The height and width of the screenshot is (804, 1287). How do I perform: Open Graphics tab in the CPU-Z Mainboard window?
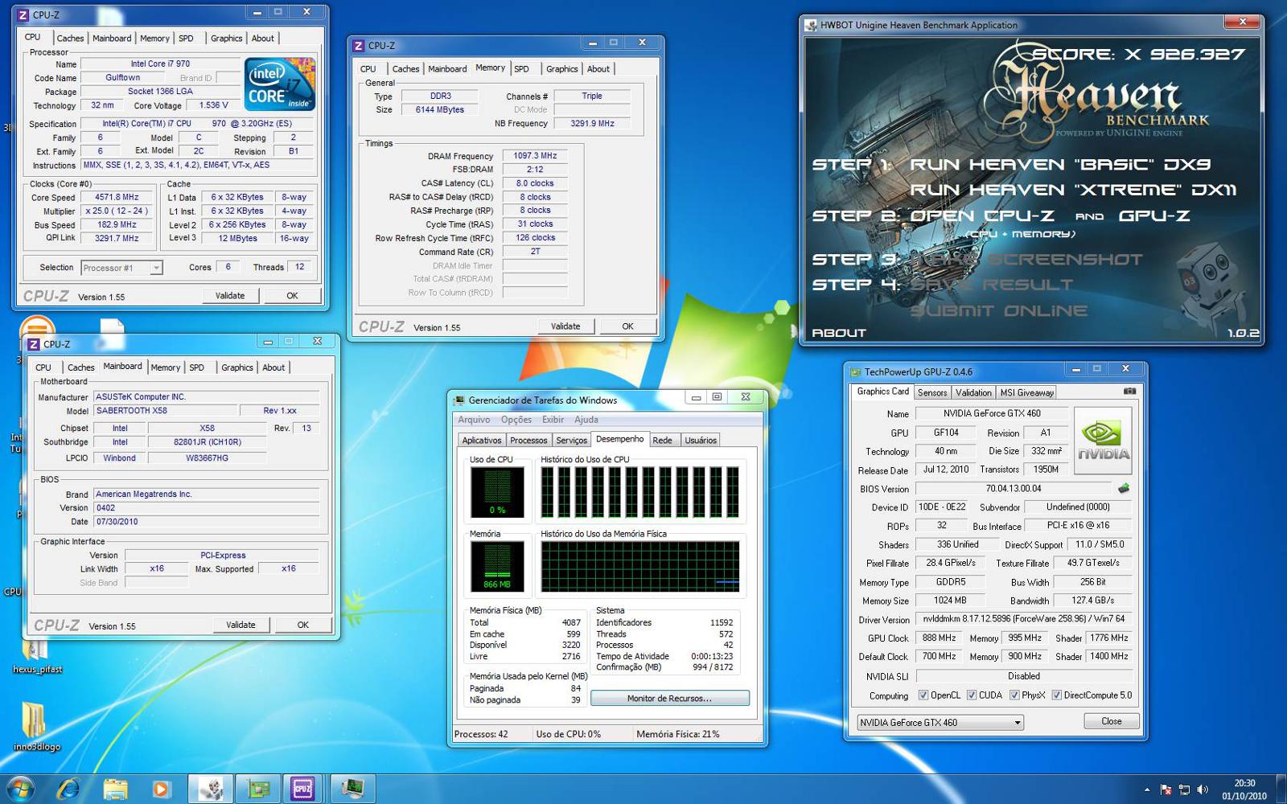(x=237, y=367)
